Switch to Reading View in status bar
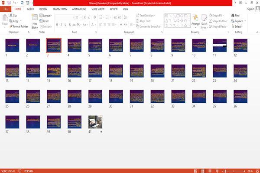The image size is (260, 173). 210,171
